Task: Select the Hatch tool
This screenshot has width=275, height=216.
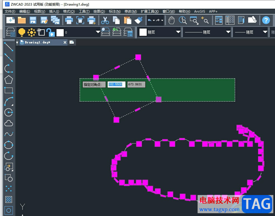Action: (9, 199)
